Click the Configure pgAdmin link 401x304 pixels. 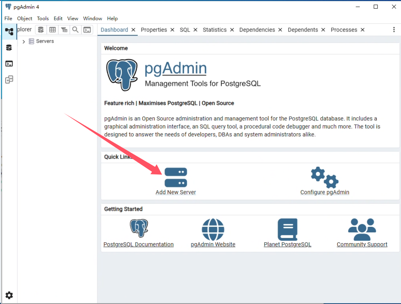point(325,192)
